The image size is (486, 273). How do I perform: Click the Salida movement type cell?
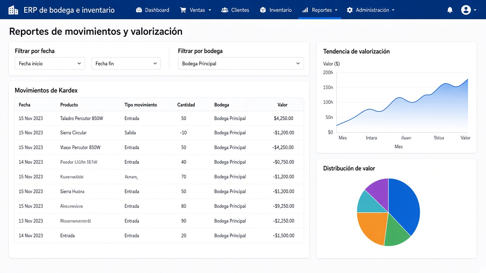pyautogui.click(x=130, y=133)
